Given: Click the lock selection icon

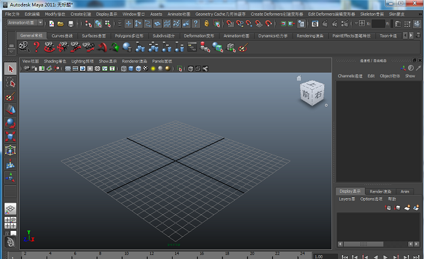Looking at the screenshot, I should click(207, 24).
